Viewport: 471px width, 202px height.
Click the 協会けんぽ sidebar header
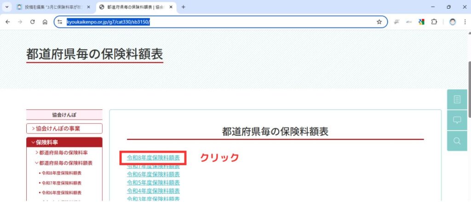click(64, 115)
